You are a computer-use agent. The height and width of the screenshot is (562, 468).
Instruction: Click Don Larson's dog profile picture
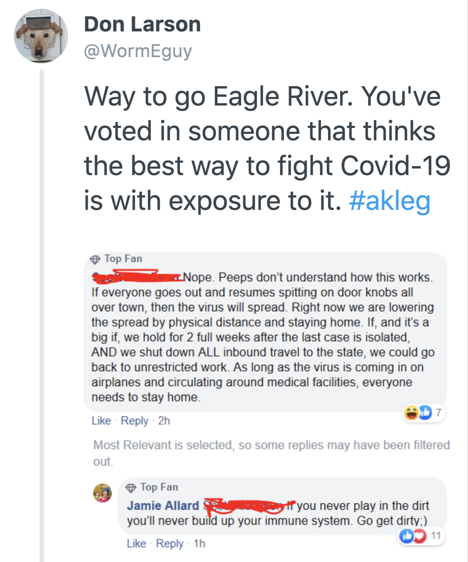(41, 36)
